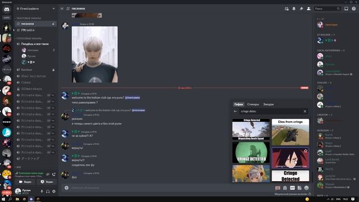Open Discord home direct messages icon

tap(7, 10)
